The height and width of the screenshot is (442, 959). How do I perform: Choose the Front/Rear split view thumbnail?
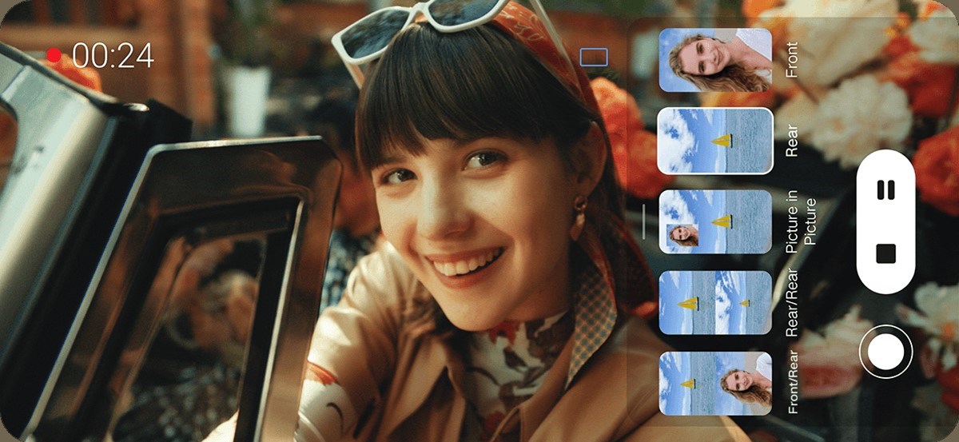(715, 383)
